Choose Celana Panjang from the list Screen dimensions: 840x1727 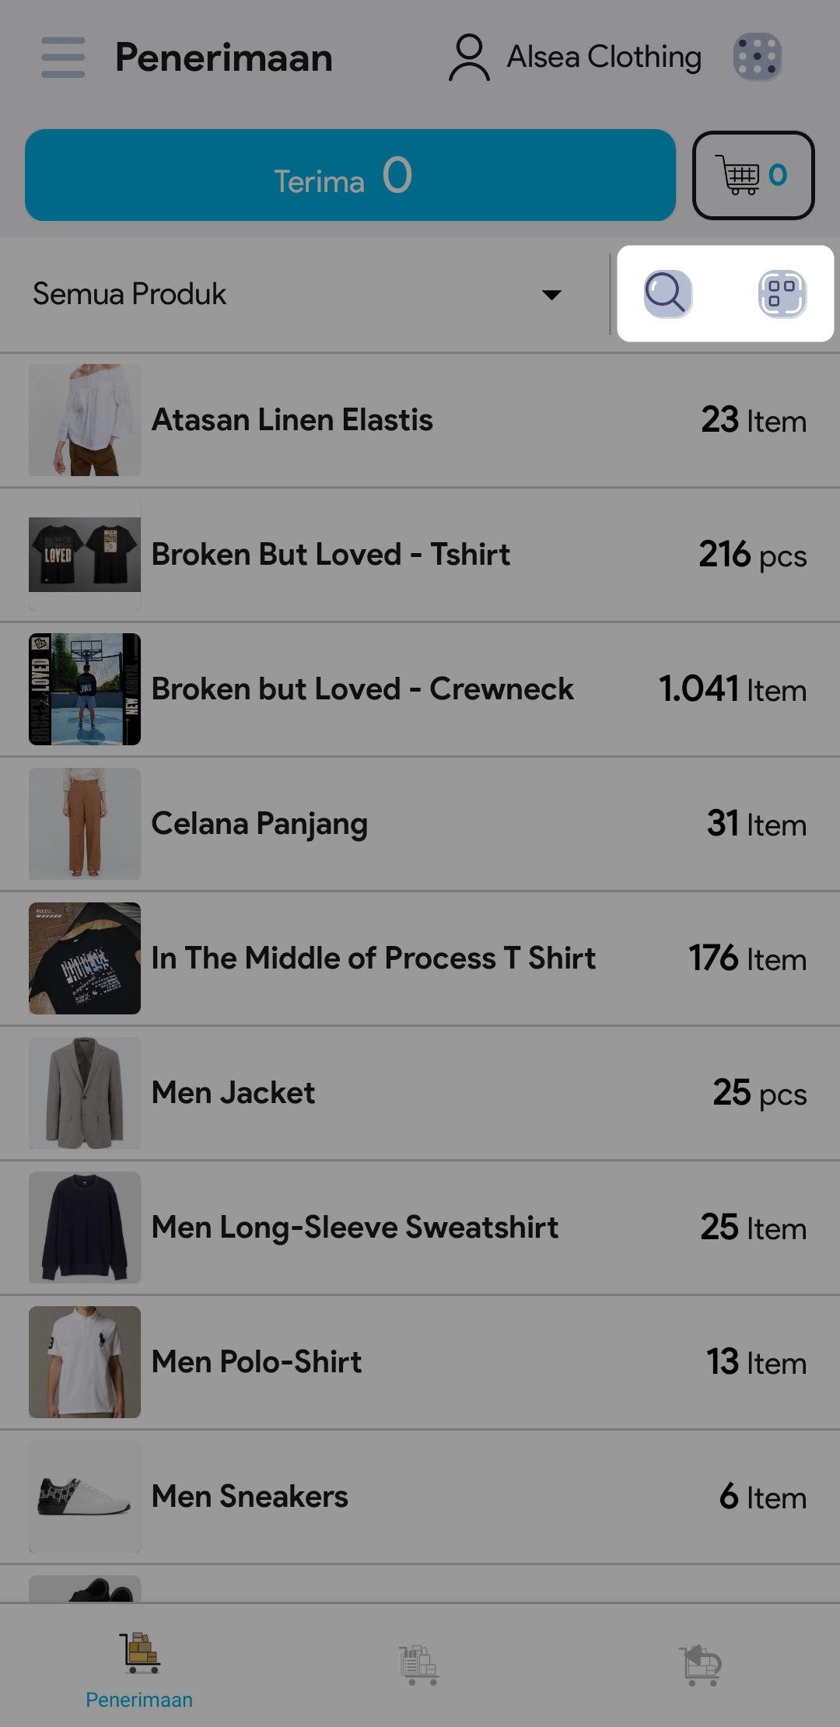click(x=420, y=824)
